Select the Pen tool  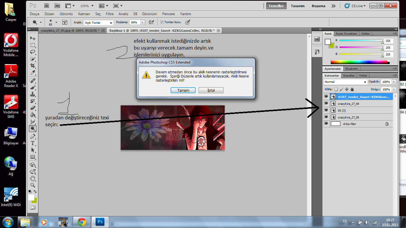tap(33, 136)
